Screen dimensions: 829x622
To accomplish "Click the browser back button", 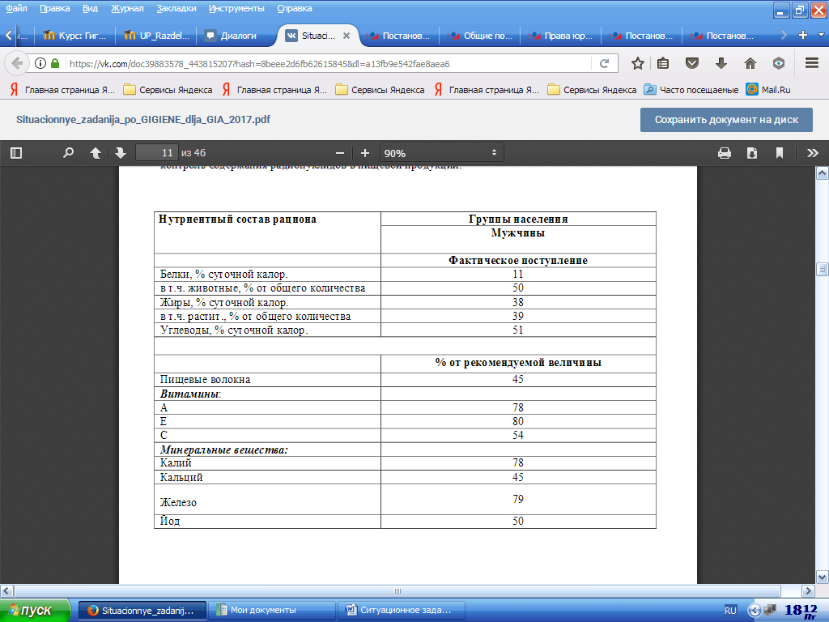I will [x=17, y=63].
